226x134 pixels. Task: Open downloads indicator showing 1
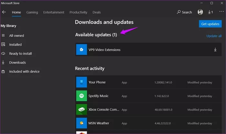pyautogui.click(x=211, y=12)
